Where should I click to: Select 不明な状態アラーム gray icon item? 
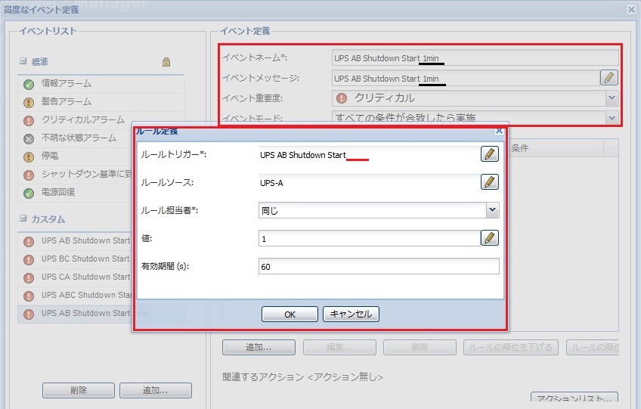click(79, 138)
